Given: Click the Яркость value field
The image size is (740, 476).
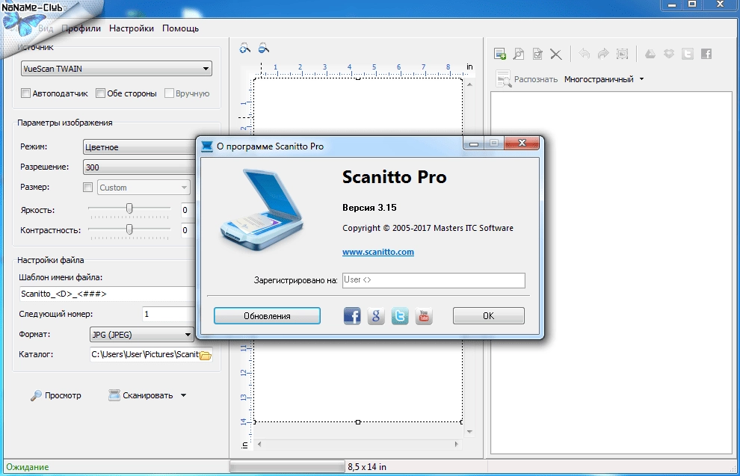Looking at the screenshot, I should click(188, 210).
